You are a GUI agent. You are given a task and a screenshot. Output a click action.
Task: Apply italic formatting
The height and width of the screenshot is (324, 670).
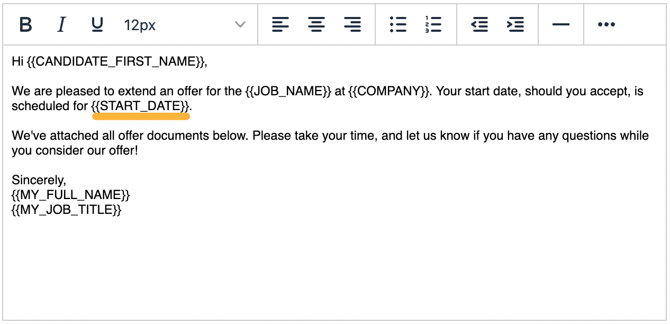tap(61, 24)
